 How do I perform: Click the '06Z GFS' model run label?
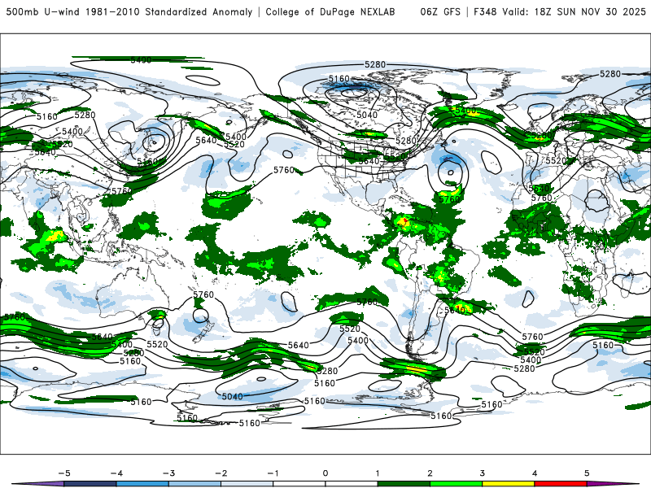coord(440,11)
